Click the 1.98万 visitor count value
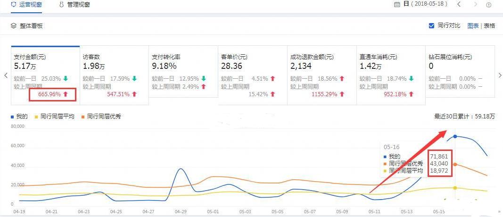 coord(94,67)
